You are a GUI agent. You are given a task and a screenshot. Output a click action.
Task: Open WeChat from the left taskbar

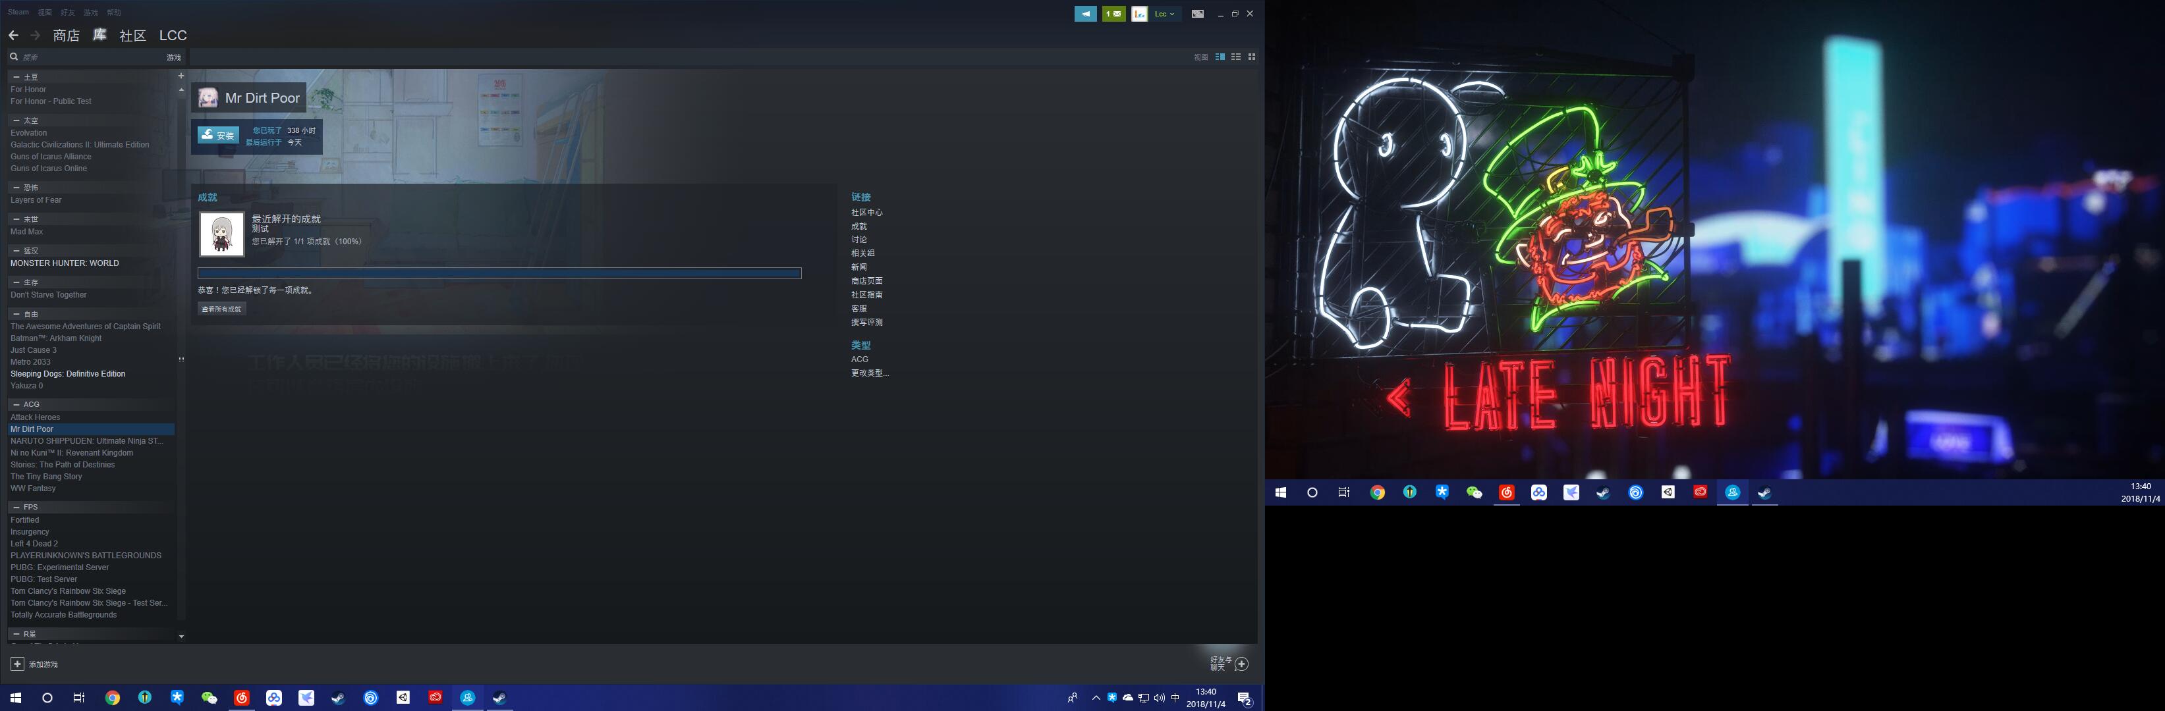click(210, 698)
